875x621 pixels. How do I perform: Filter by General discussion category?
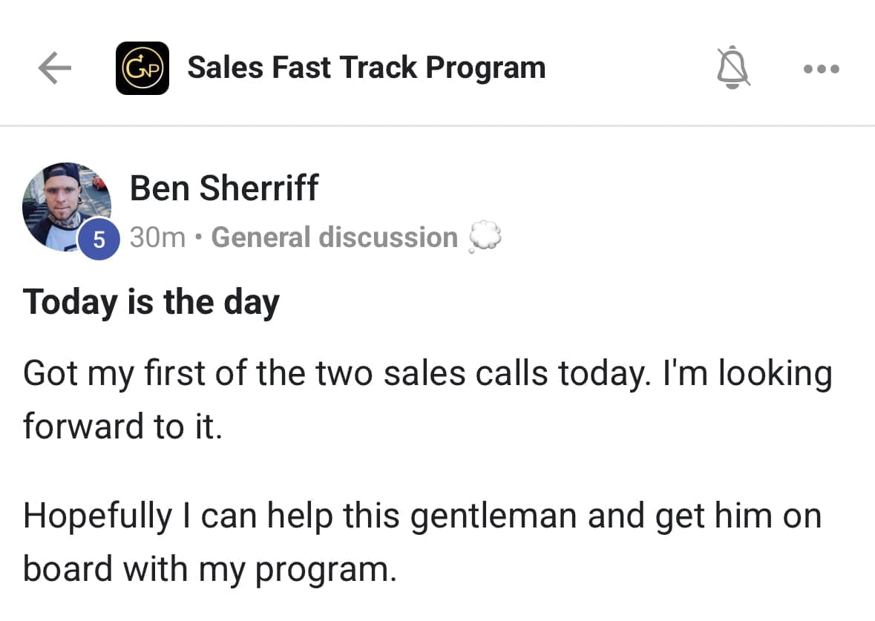coord(334,237)
